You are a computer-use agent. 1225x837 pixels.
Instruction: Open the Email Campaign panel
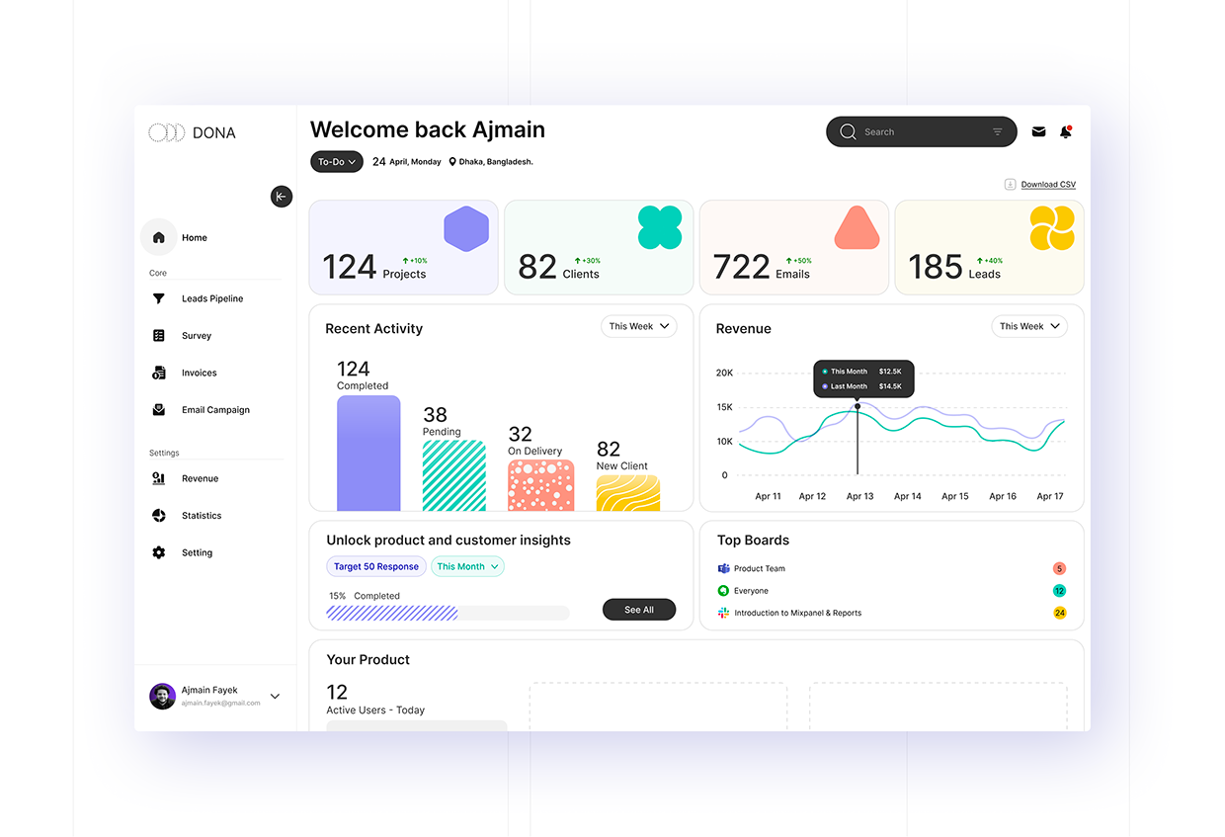(x=215, y=409)
